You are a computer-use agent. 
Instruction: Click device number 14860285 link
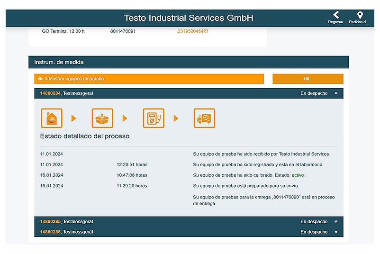click(50, 221)
